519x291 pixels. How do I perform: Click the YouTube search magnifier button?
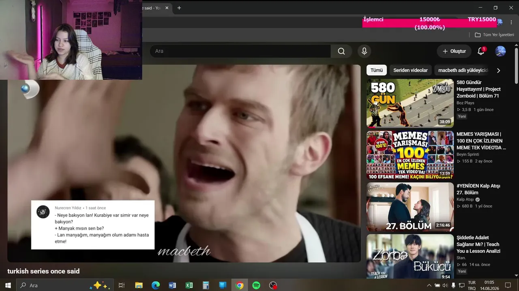[x=341, y=51]
